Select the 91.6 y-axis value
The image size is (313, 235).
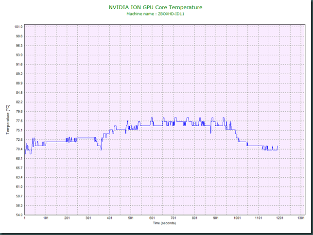click(x=19, y=65)
